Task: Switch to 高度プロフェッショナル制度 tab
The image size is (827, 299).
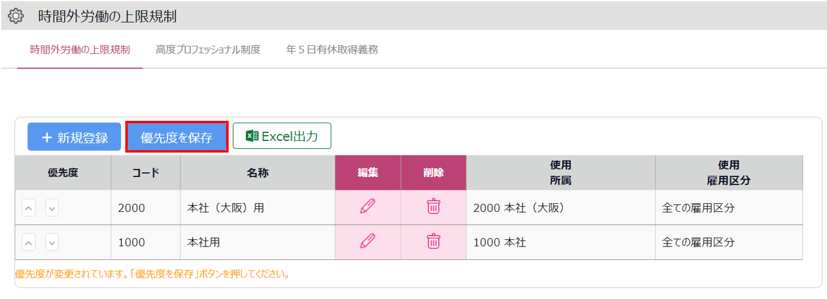Action: tap(208, 50)
